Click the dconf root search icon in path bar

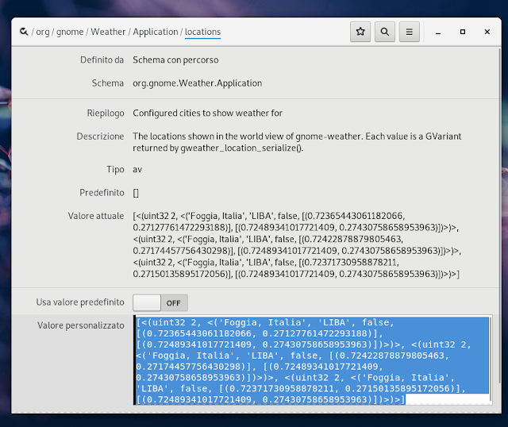coord(24,32)
